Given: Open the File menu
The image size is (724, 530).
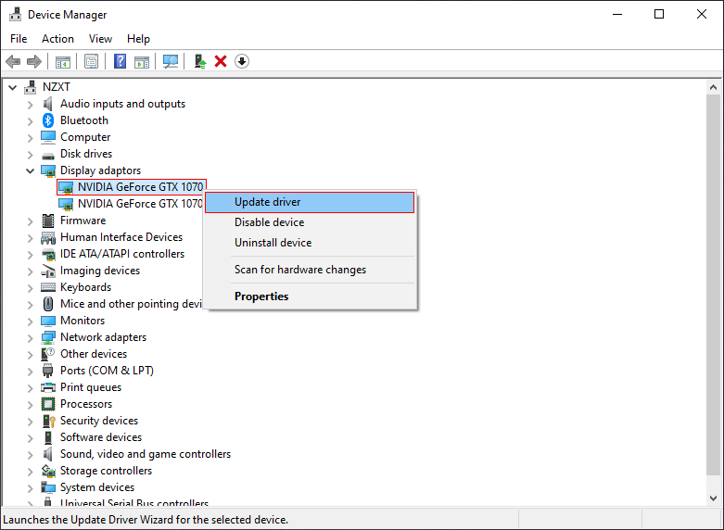Looking at the screenshot, I should (x=19, y=39).
